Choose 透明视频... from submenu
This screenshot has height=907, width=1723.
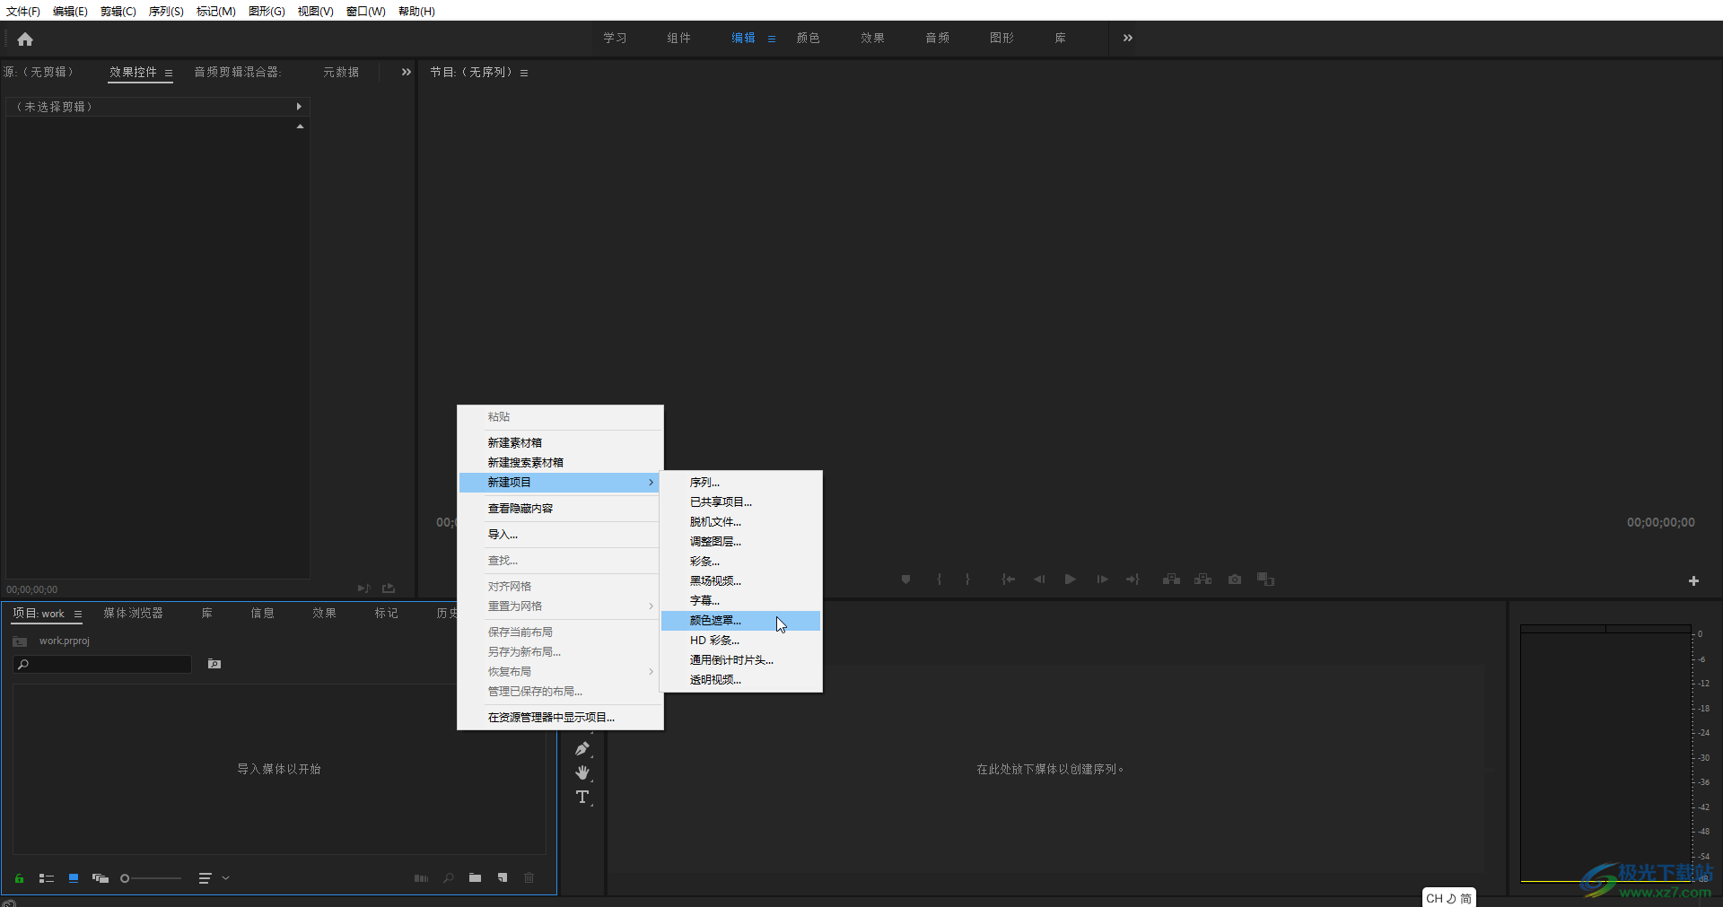coord(740,680)
